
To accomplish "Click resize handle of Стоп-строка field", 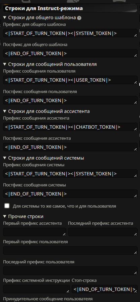I will (136, 291).
